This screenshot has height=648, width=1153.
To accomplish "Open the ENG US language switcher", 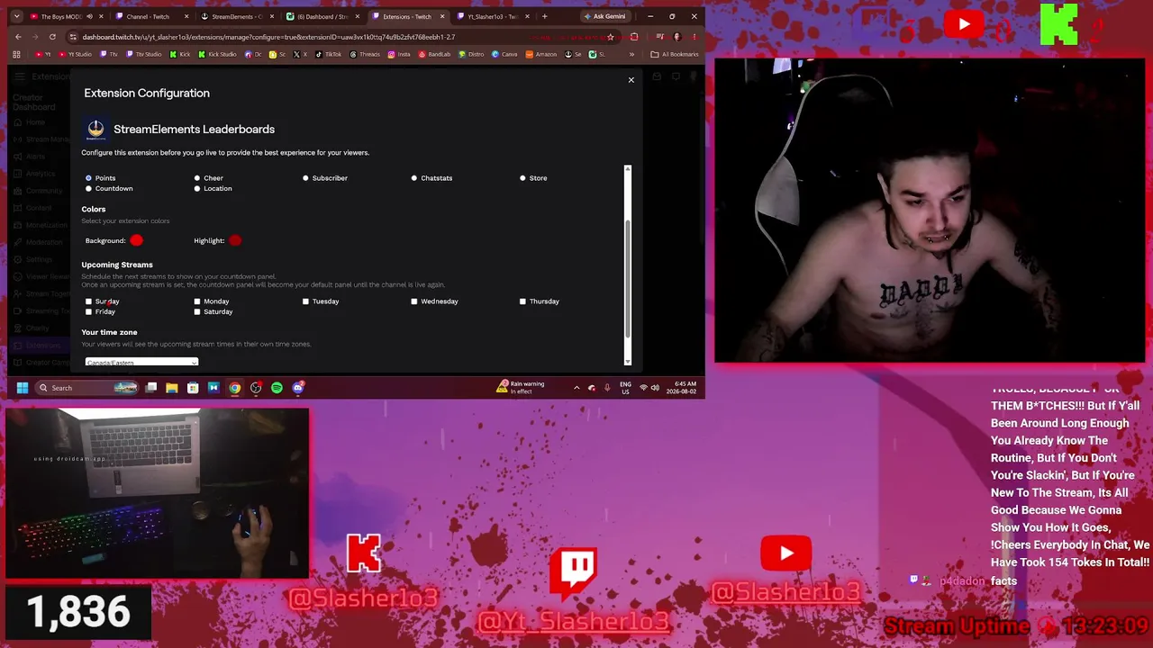I will pyautogui.click(x=625, y=388).
